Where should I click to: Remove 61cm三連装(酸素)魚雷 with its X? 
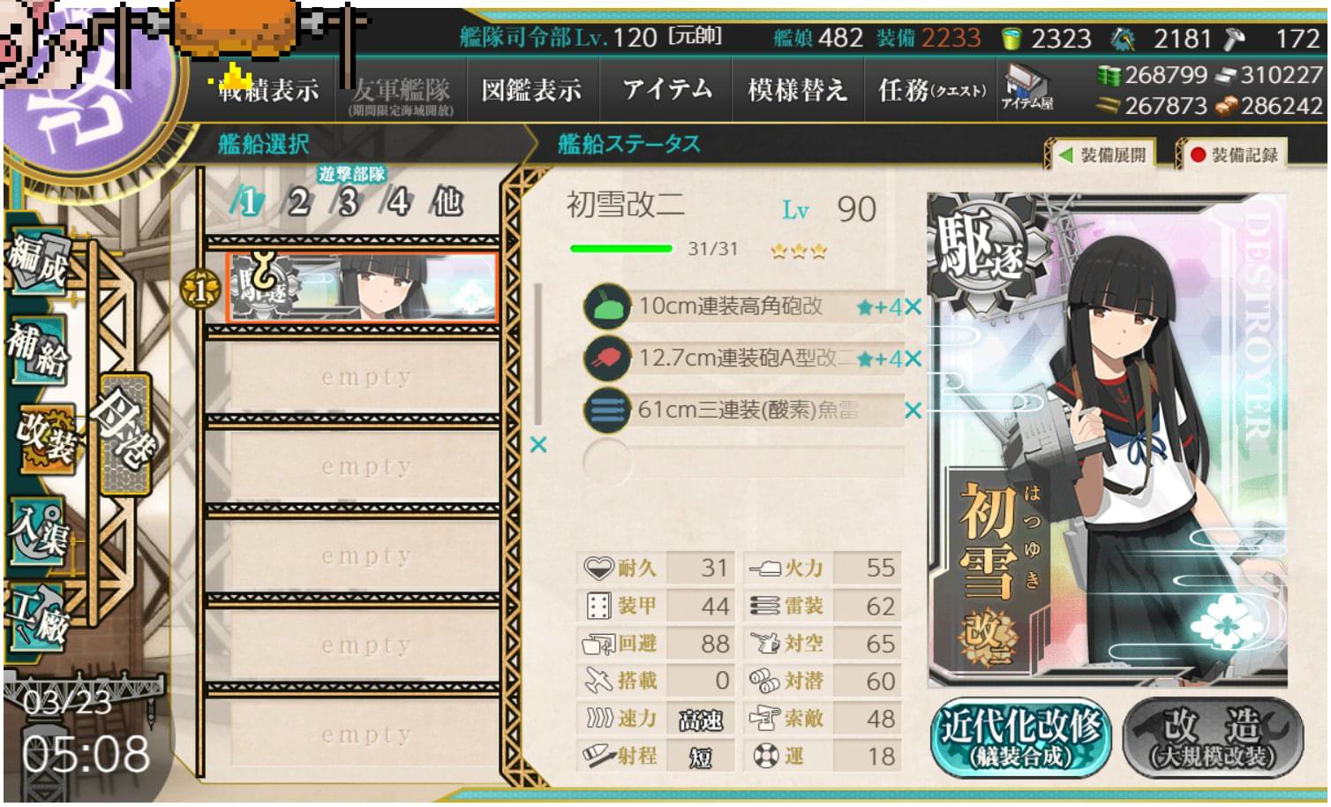913,411
